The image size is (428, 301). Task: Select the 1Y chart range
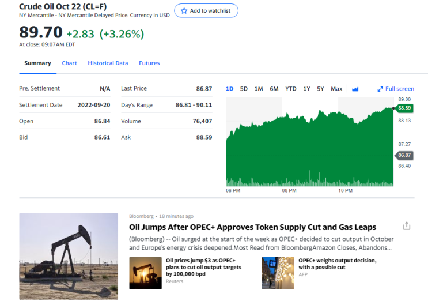point(306,89)
